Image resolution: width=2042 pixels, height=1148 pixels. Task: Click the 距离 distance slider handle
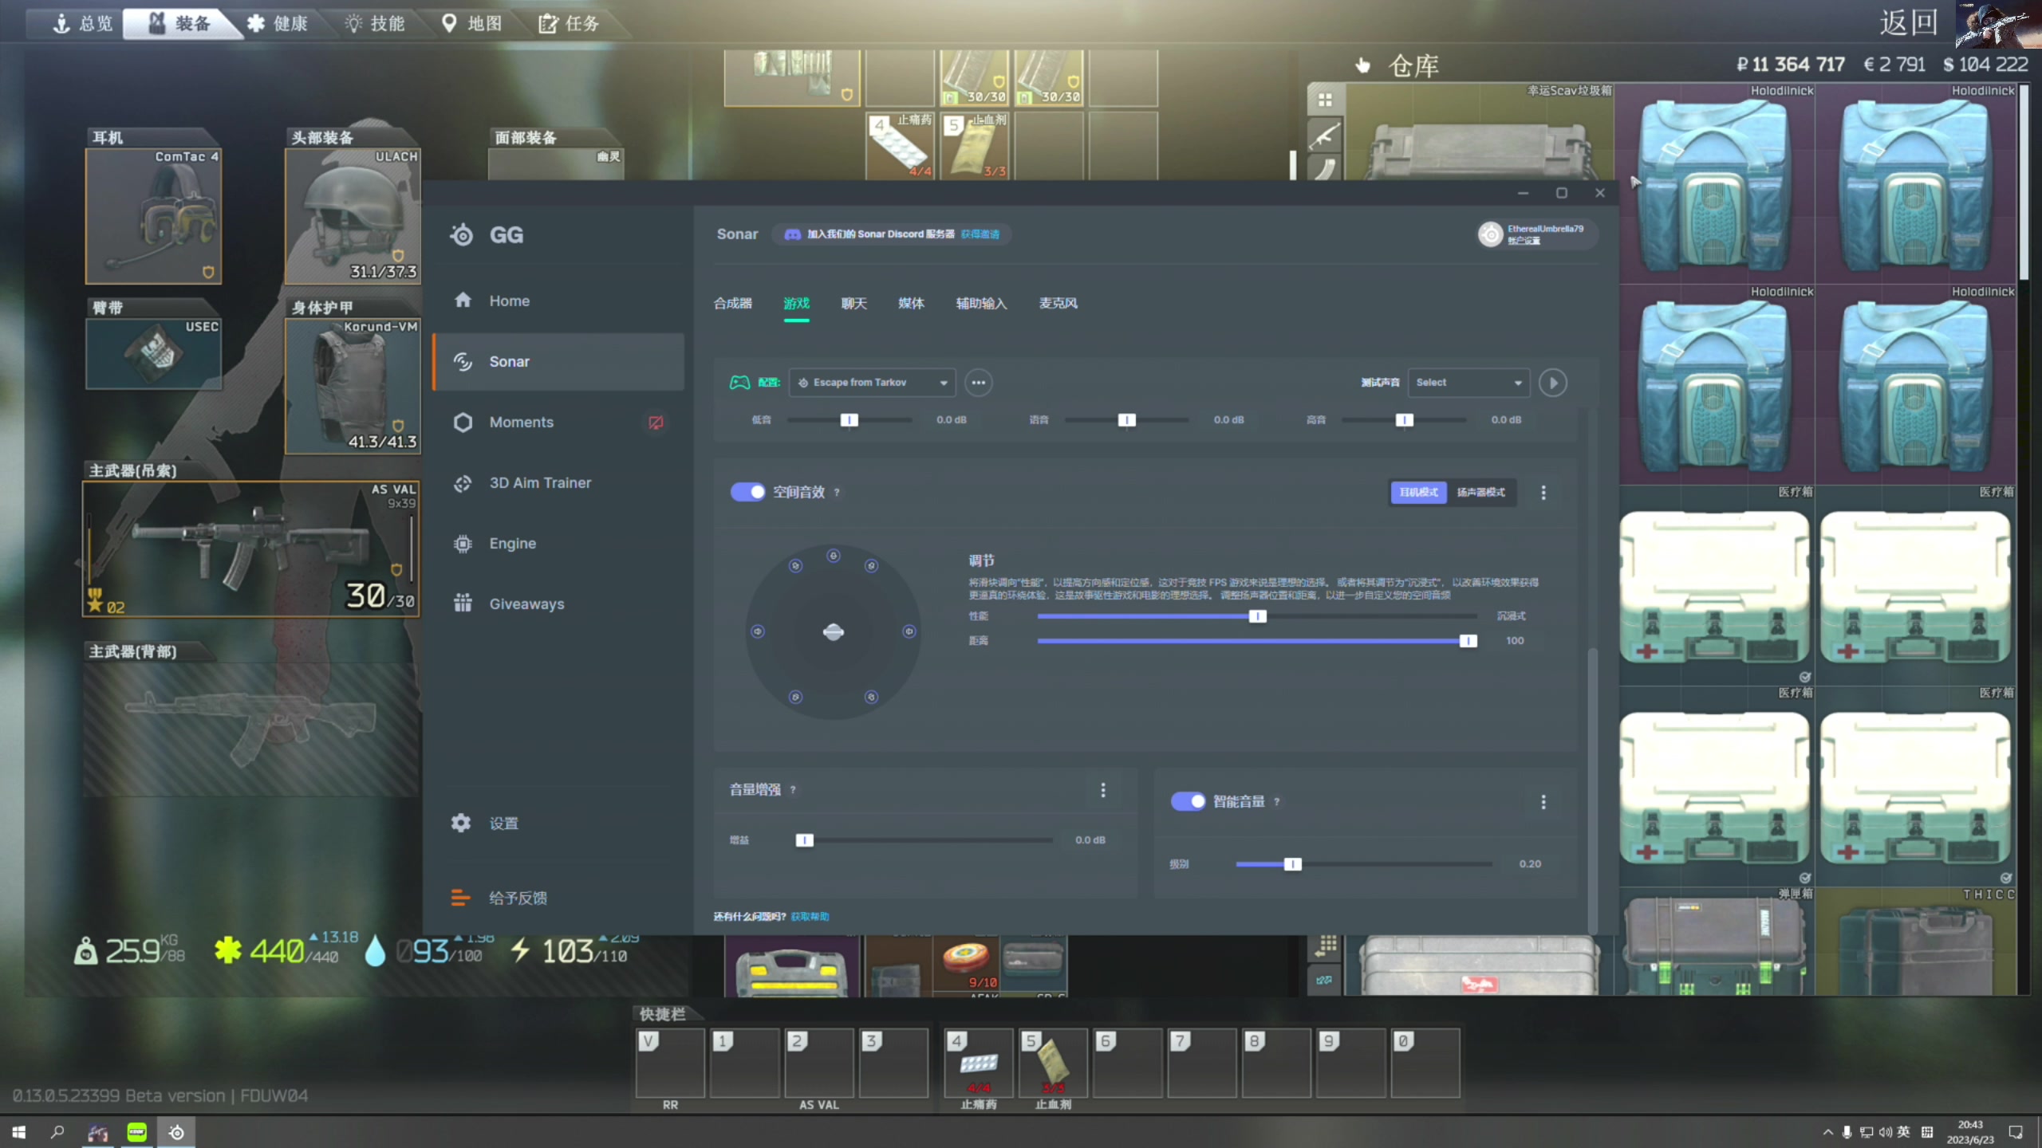click(x=1468, y=641)
